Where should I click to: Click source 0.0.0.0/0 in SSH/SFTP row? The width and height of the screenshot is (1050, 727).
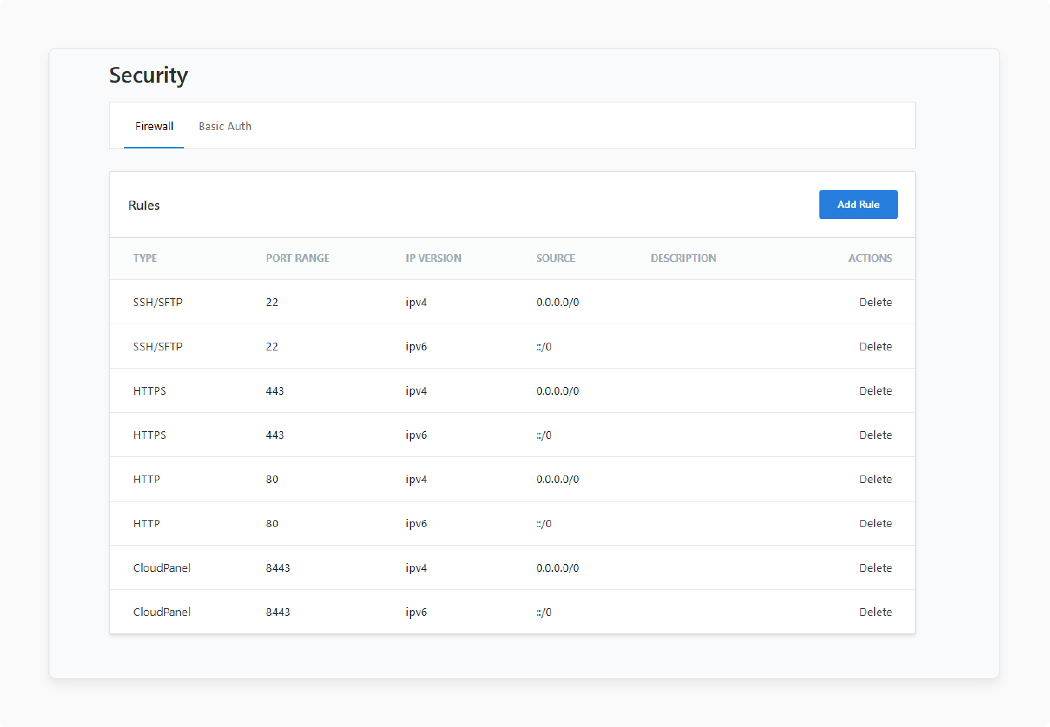[557, 302]
